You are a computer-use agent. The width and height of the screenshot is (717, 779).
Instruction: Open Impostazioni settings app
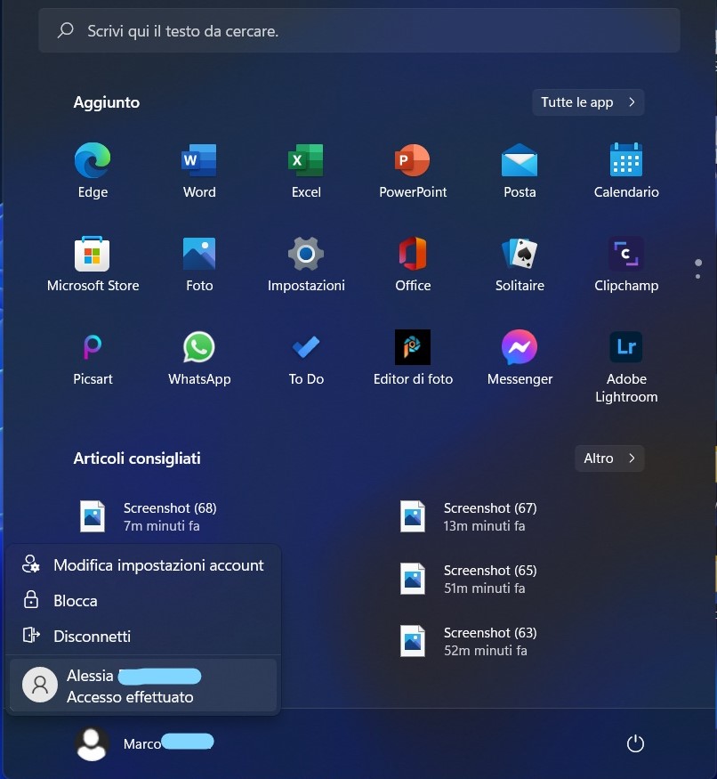[x=306, y=264]
